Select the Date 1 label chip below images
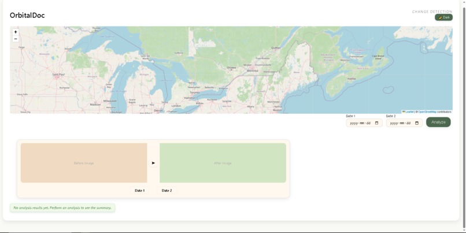466x233 pixels. [140, 190]
